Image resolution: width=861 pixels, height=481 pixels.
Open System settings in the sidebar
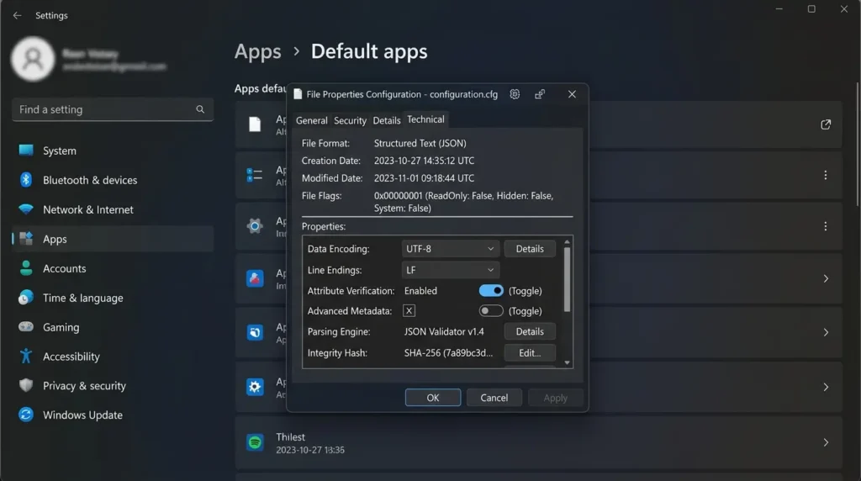pos(113,151)
